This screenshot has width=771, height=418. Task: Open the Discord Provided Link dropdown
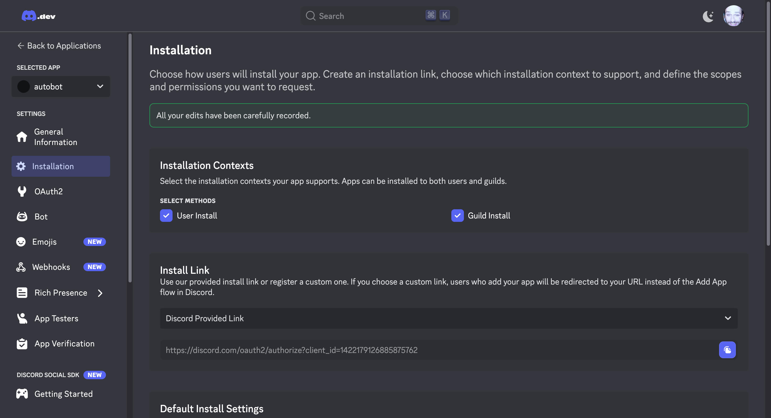pos(449,318)
